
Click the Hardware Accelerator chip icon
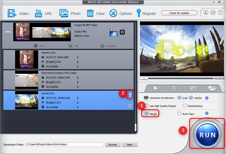tap(146, 98)
